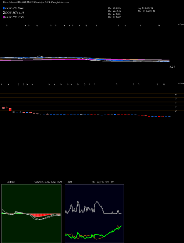The image size is (184, 243).
Task: Select the 'DOW MT: 1.18' label
Action: 15,13
